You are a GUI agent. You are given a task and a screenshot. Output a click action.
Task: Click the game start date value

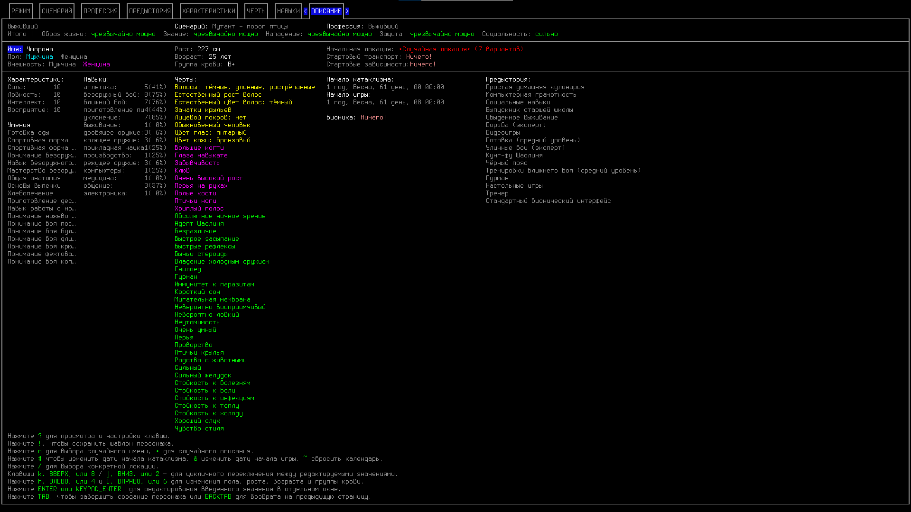tap(385, 102)
